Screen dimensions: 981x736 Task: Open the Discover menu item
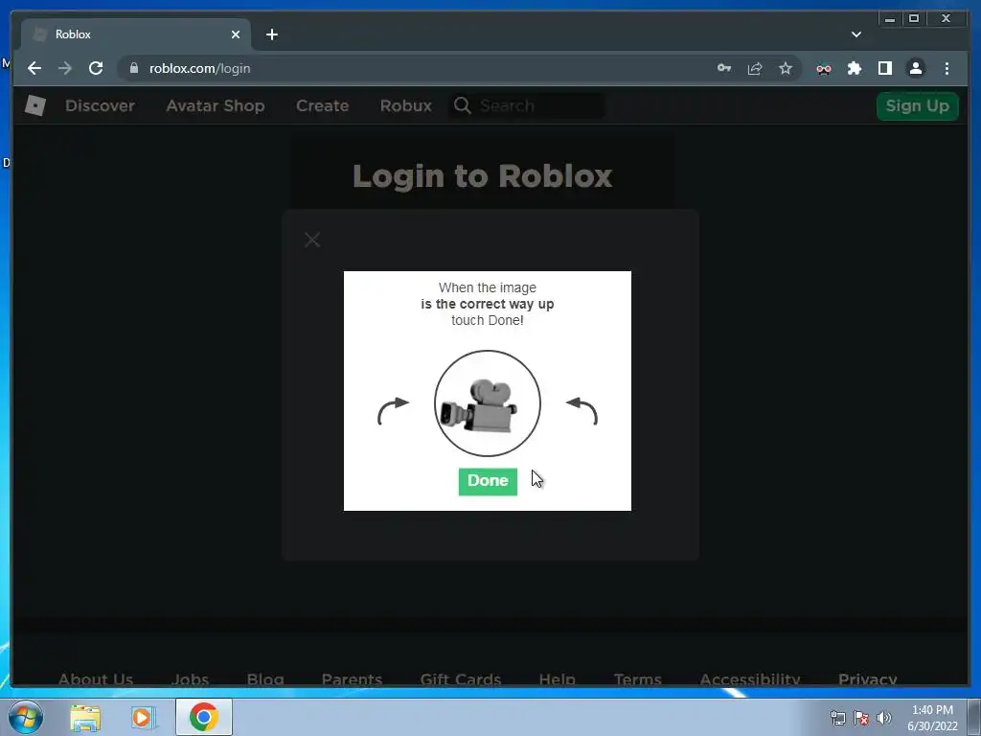100,105
